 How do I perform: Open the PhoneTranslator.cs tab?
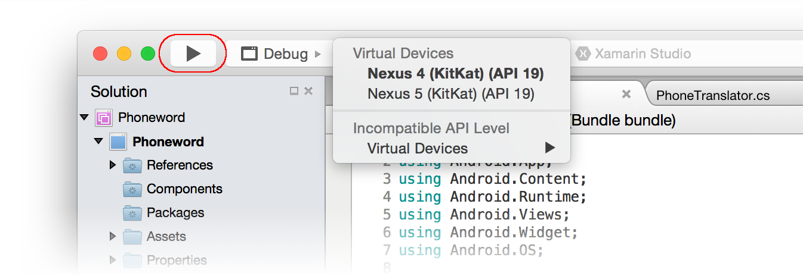pyautogui.click(x=712, y=96)
